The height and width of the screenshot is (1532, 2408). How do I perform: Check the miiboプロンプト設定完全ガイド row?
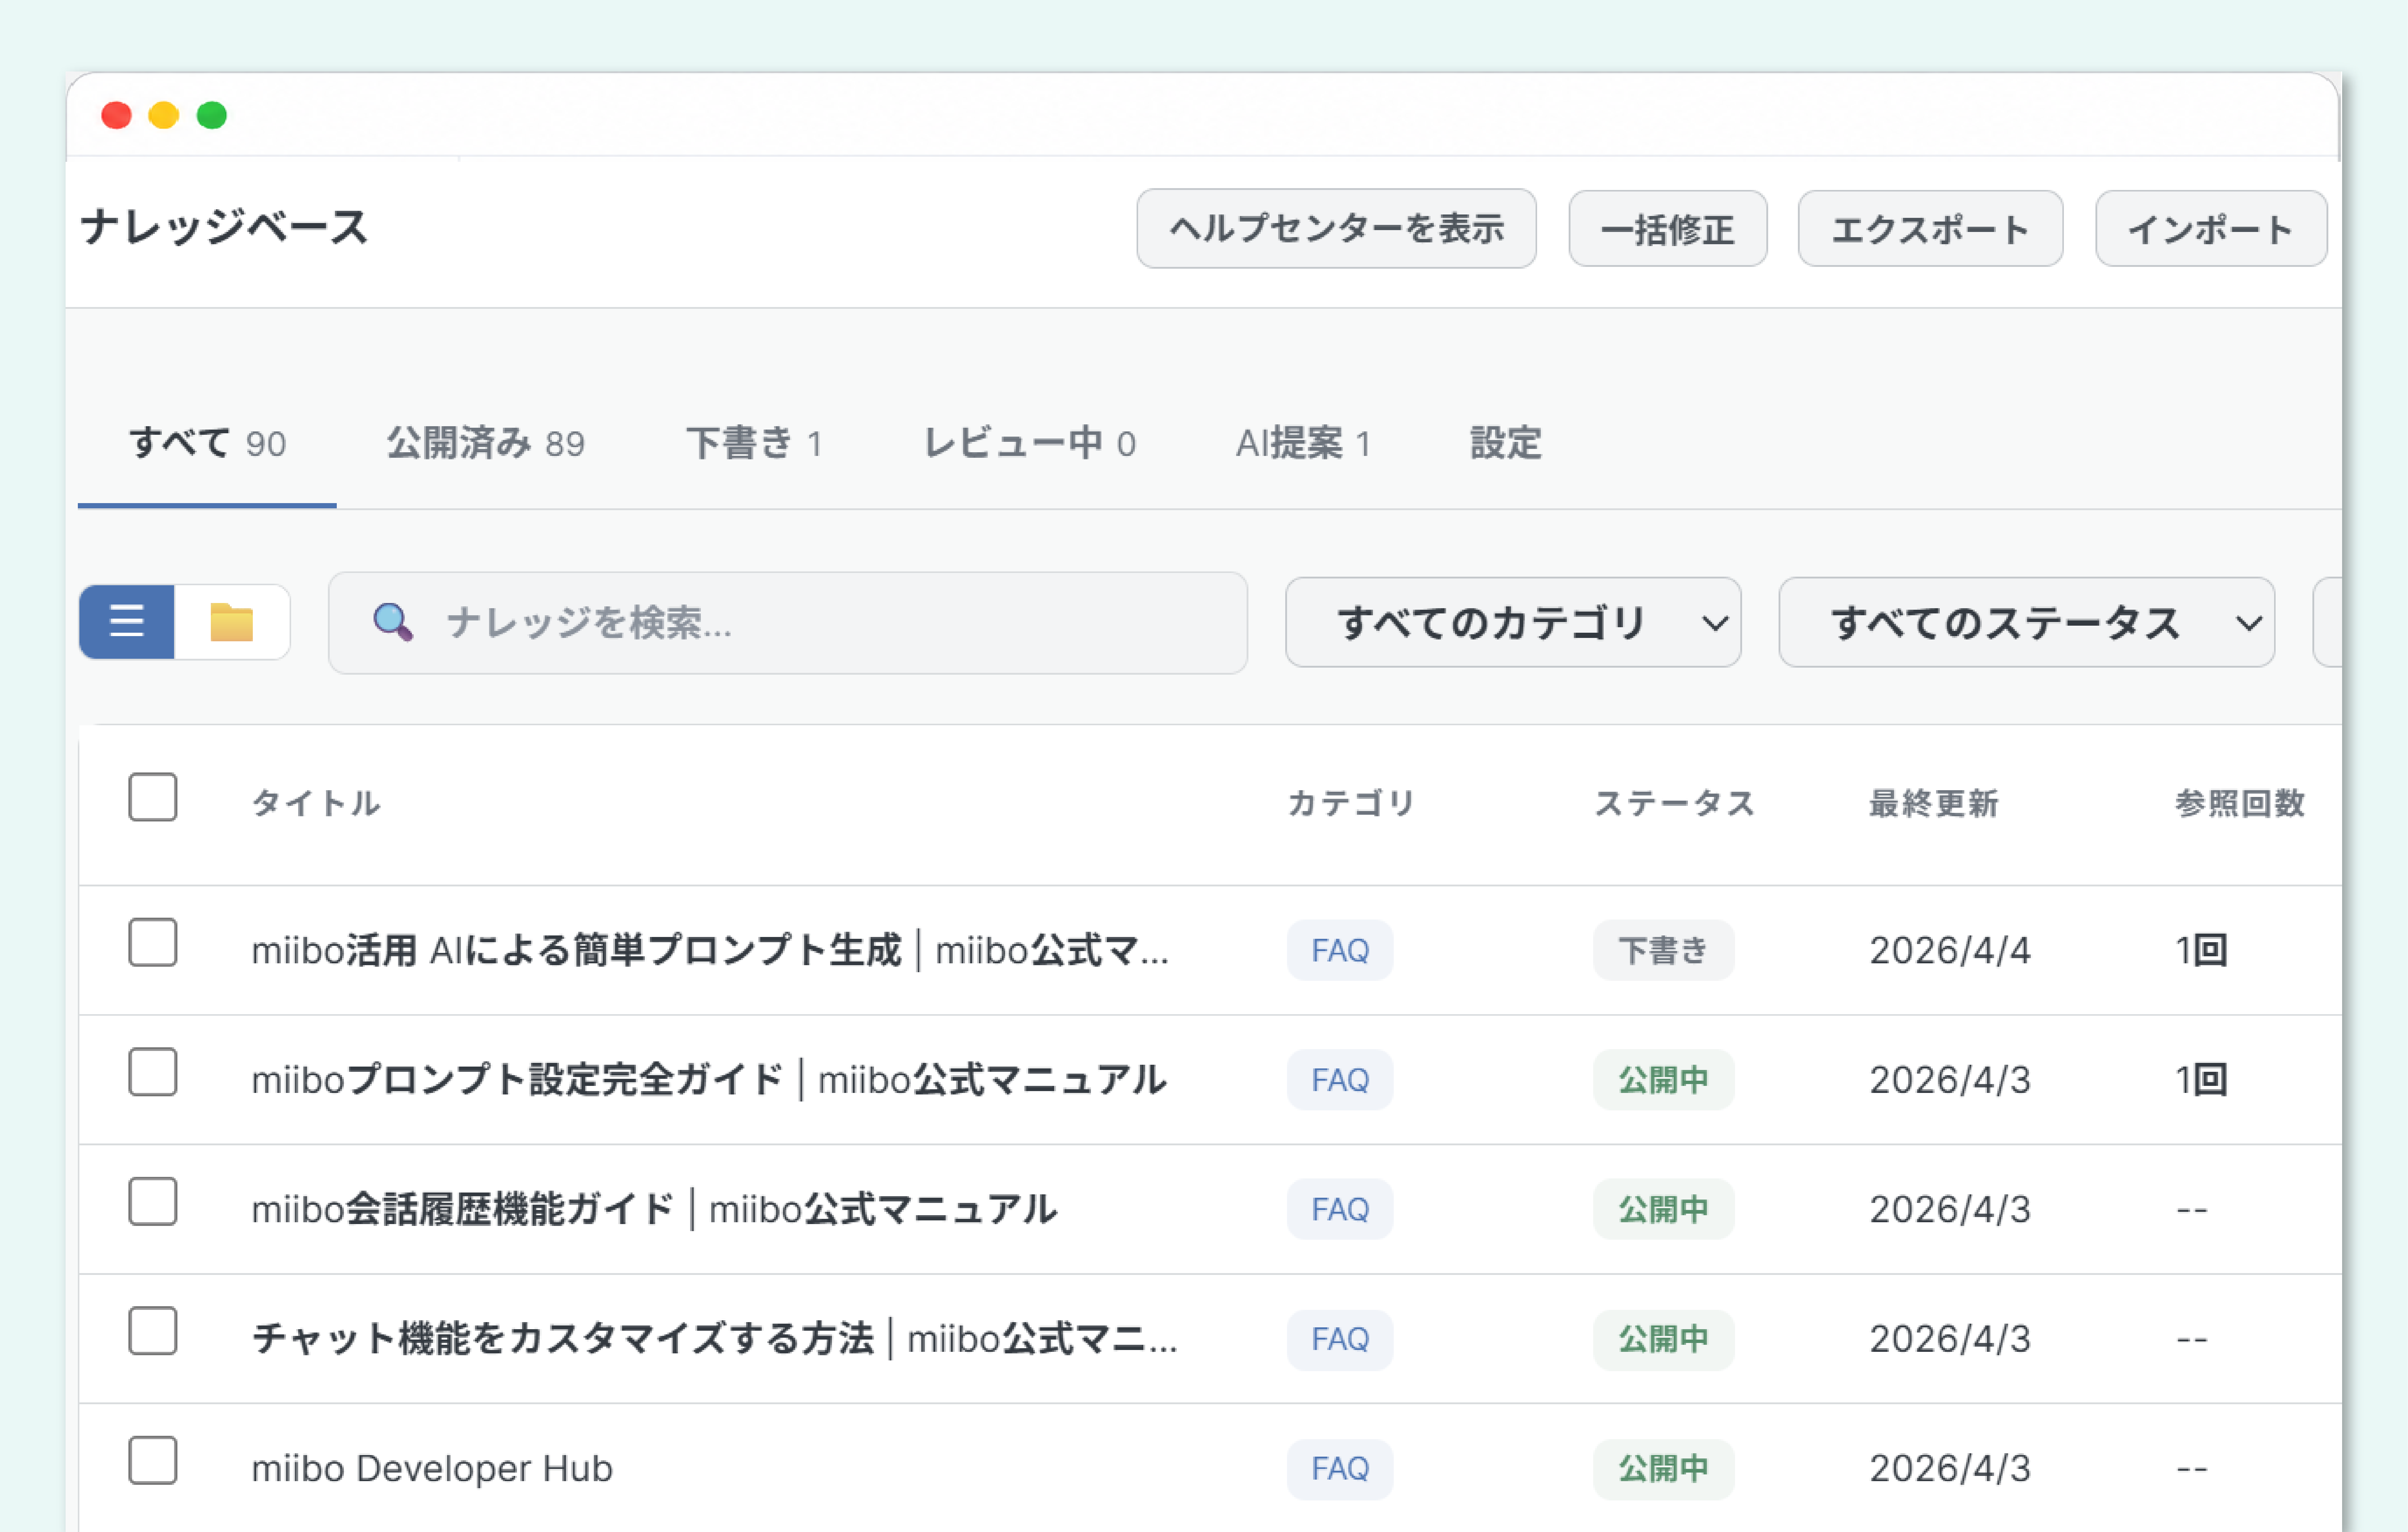click(x=153, y=1072)
